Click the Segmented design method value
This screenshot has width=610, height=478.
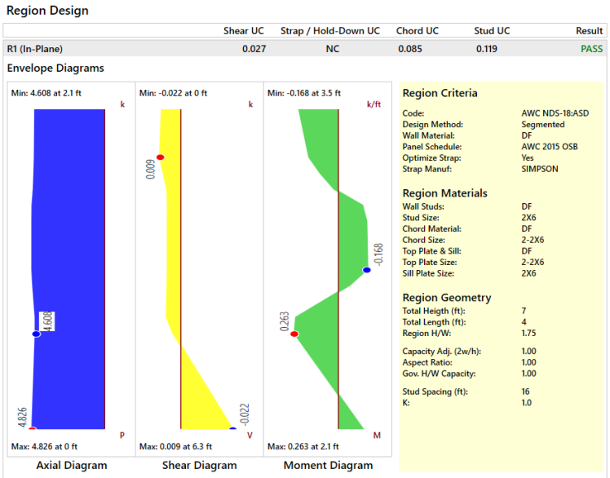542,125
